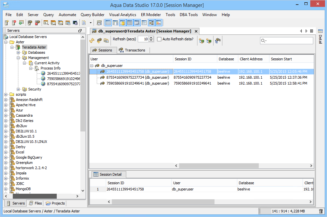Click the kill session plug icon
Image resolution: width=327 pixels, height=217 pixels.
[218, 41]
